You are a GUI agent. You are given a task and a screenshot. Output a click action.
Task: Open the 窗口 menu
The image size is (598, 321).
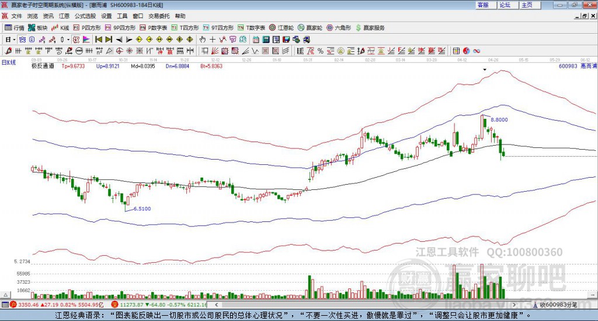tap(138, 16)
